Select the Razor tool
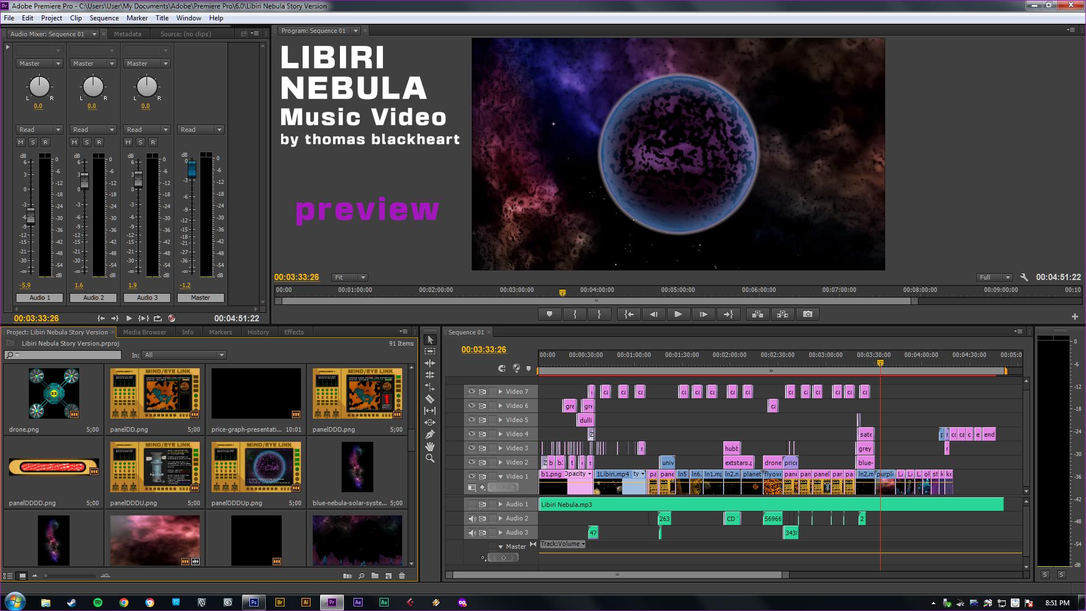This screenshot has height=611, width=1086. tap(430, 399)
